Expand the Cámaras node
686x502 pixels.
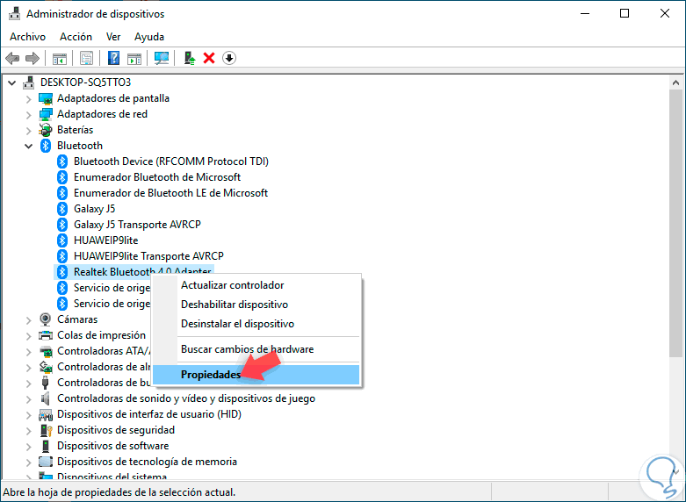(x=28, y=320)
